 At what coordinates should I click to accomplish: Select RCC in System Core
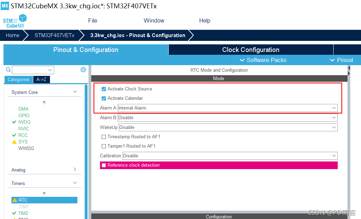click(x=23, y=135)
